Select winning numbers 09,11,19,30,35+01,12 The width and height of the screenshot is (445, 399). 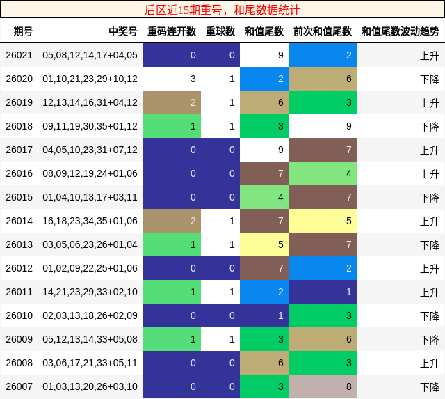[90, 126]
